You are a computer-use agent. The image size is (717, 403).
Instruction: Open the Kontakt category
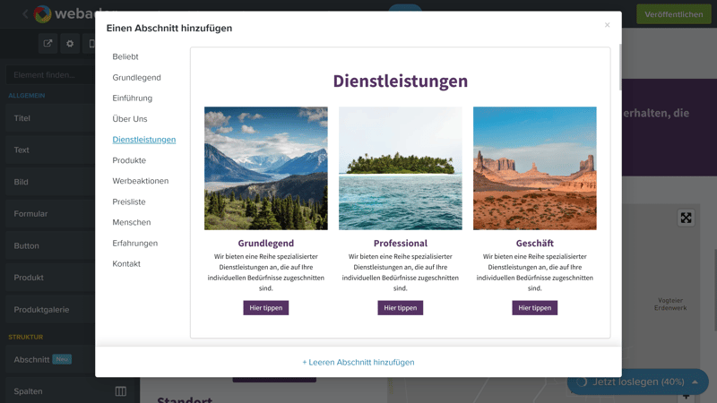click(x=126, y=263)
